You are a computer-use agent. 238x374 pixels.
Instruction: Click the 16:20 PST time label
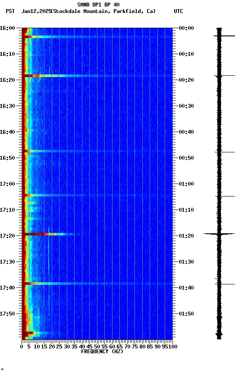[x=7, y=80]
